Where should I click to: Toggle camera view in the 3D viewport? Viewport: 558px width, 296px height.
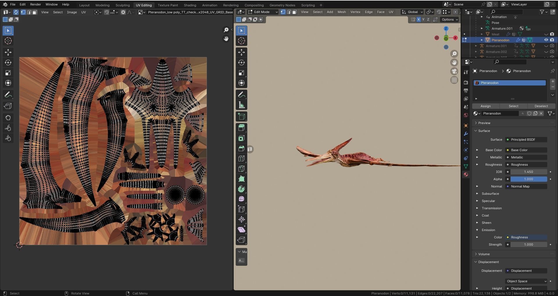pyautogui.click(x=454, y=71)
